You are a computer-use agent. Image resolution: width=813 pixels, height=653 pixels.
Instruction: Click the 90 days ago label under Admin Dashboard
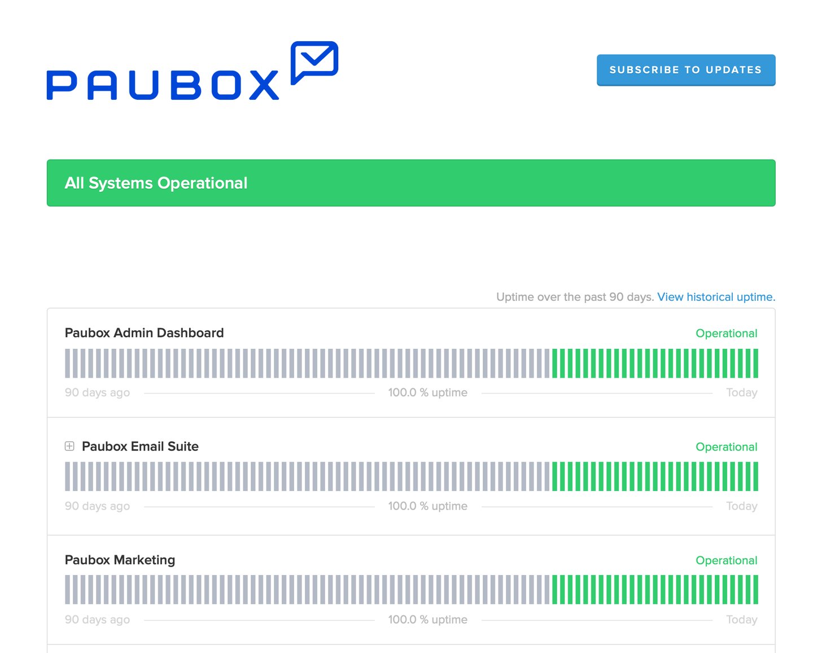pos(97,393)
